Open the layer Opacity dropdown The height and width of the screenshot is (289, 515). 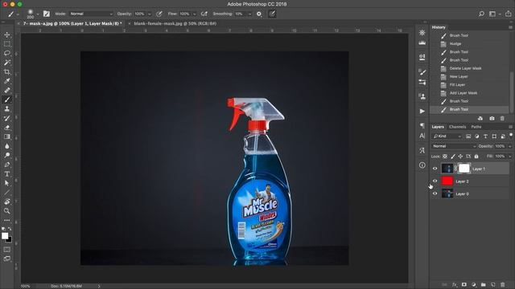pyautogui.click(x=509, y=146)
